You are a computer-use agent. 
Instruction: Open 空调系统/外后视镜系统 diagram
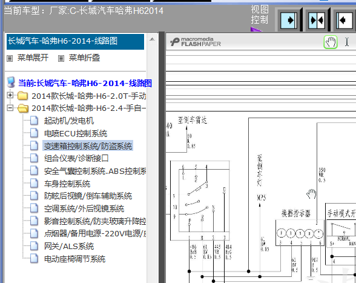tap(84, 208)
